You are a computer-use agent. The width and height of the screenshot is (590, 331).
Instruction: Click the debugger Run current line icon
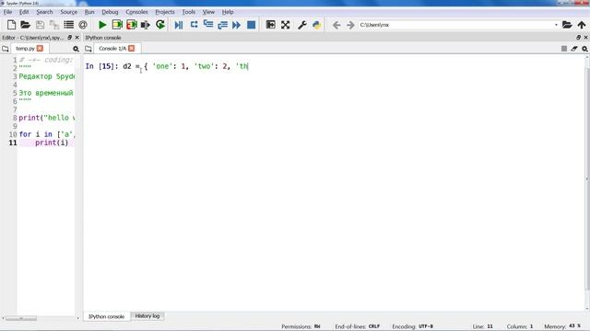[194, 25]
